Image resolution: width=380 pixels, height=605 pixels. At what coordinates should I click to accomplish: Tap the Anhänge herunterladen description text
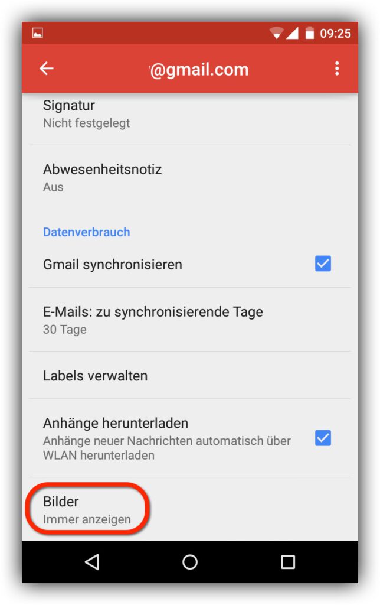(166, 448)
